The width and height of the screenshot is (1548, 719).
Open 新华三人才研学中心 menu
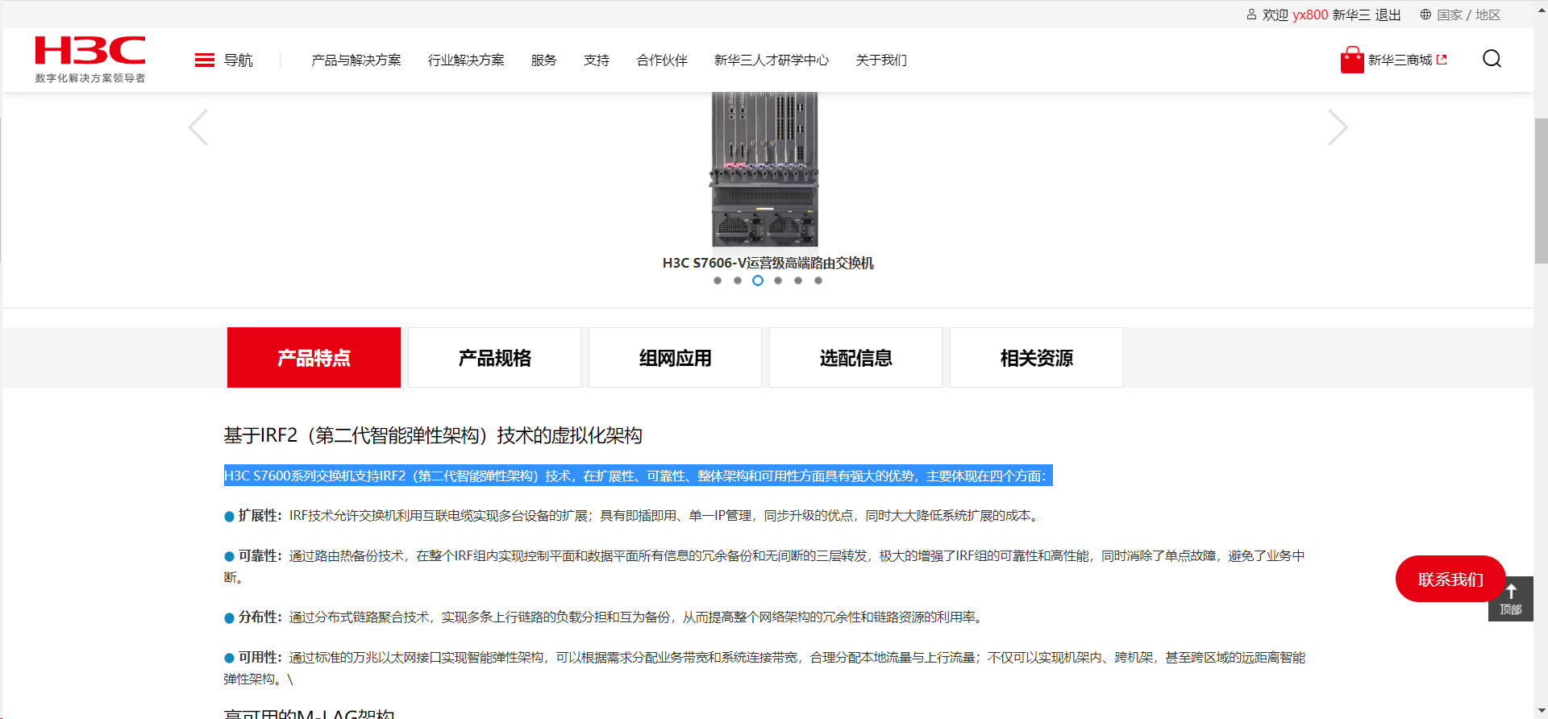click(x=772, y=60)
